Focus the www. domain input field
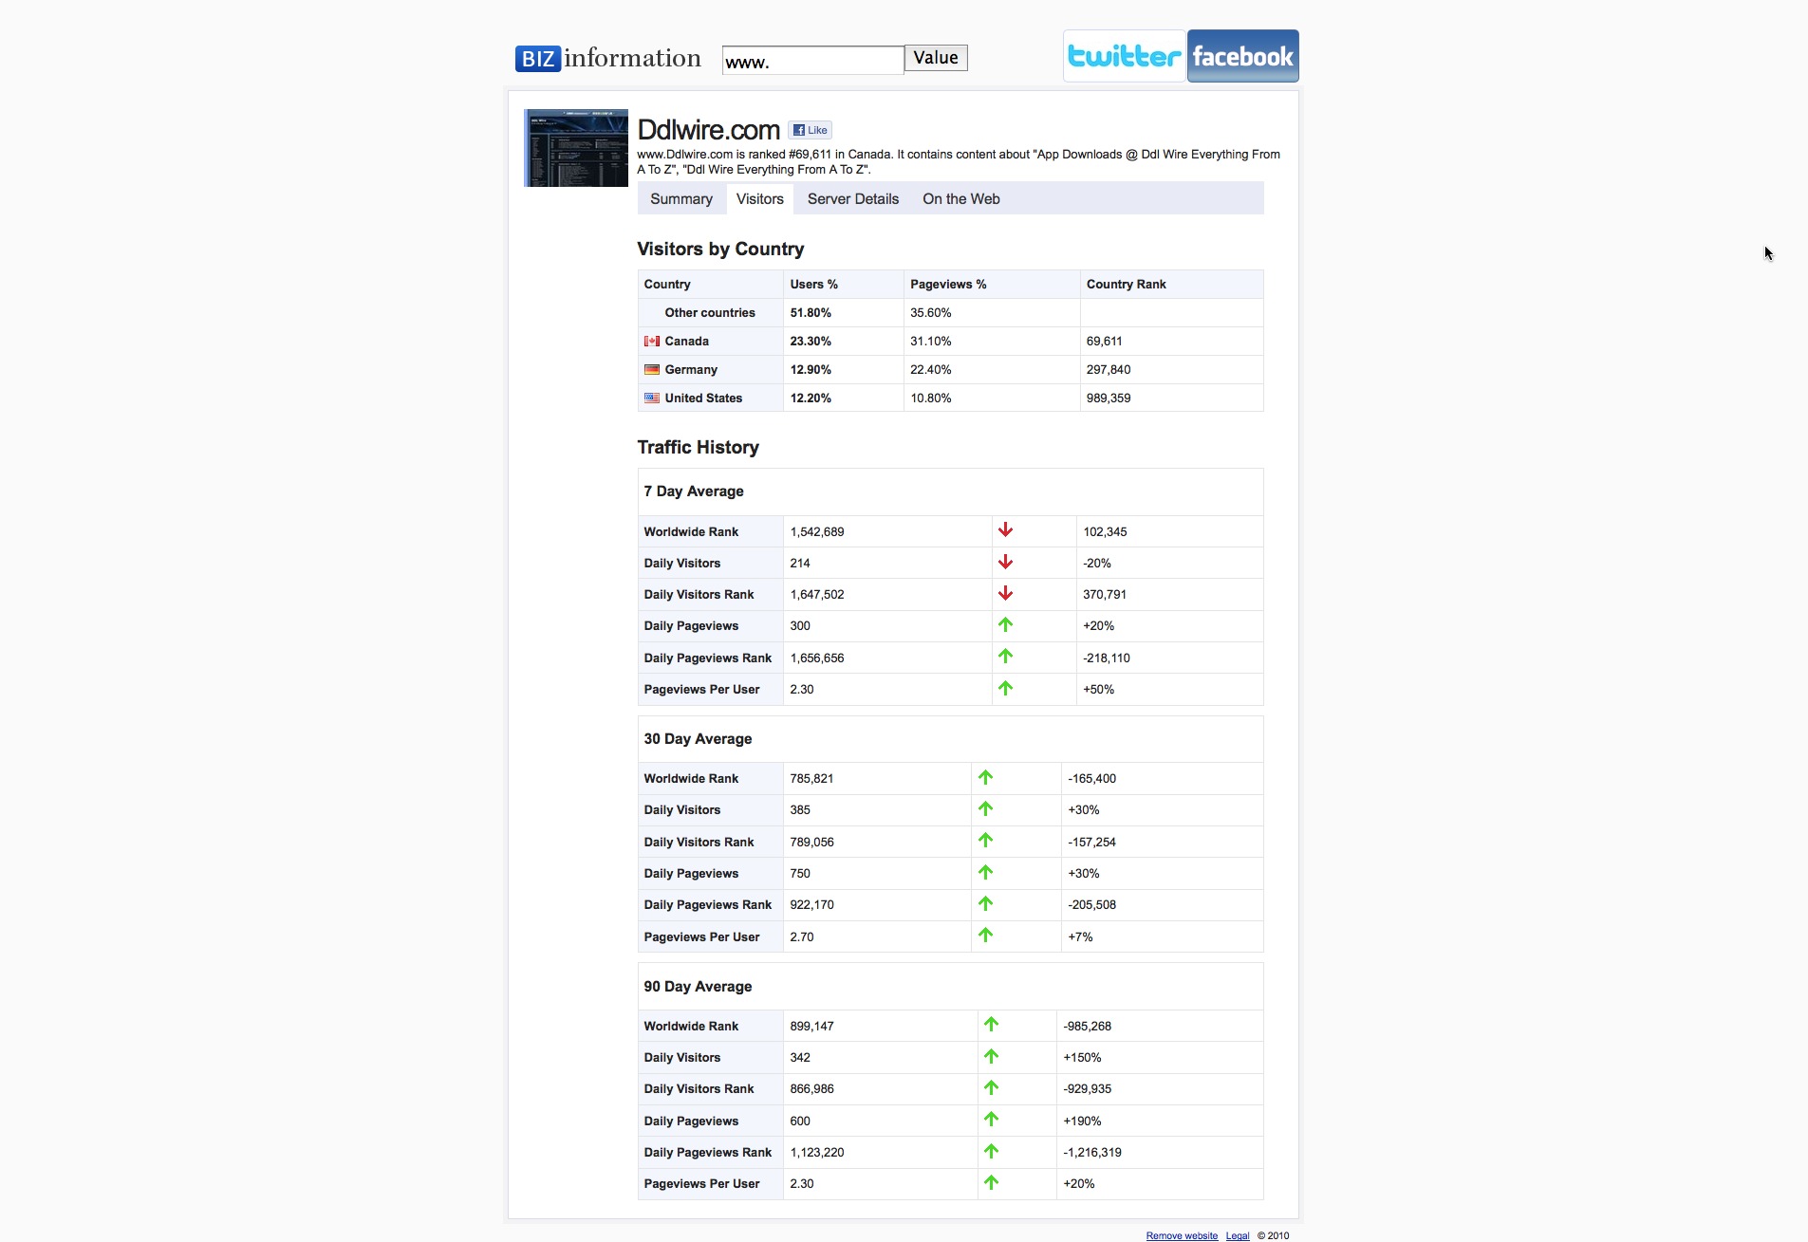The height and width of the screenshot is (1242, 1808). click(812, 61)
